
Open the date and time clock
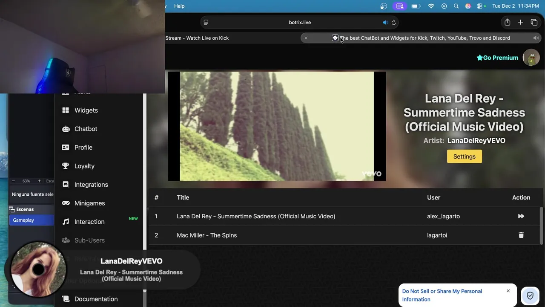(x=516, y=6)
